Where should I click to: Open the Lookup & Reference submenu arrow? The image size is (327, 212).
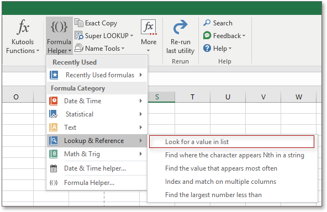pos(141,141)
